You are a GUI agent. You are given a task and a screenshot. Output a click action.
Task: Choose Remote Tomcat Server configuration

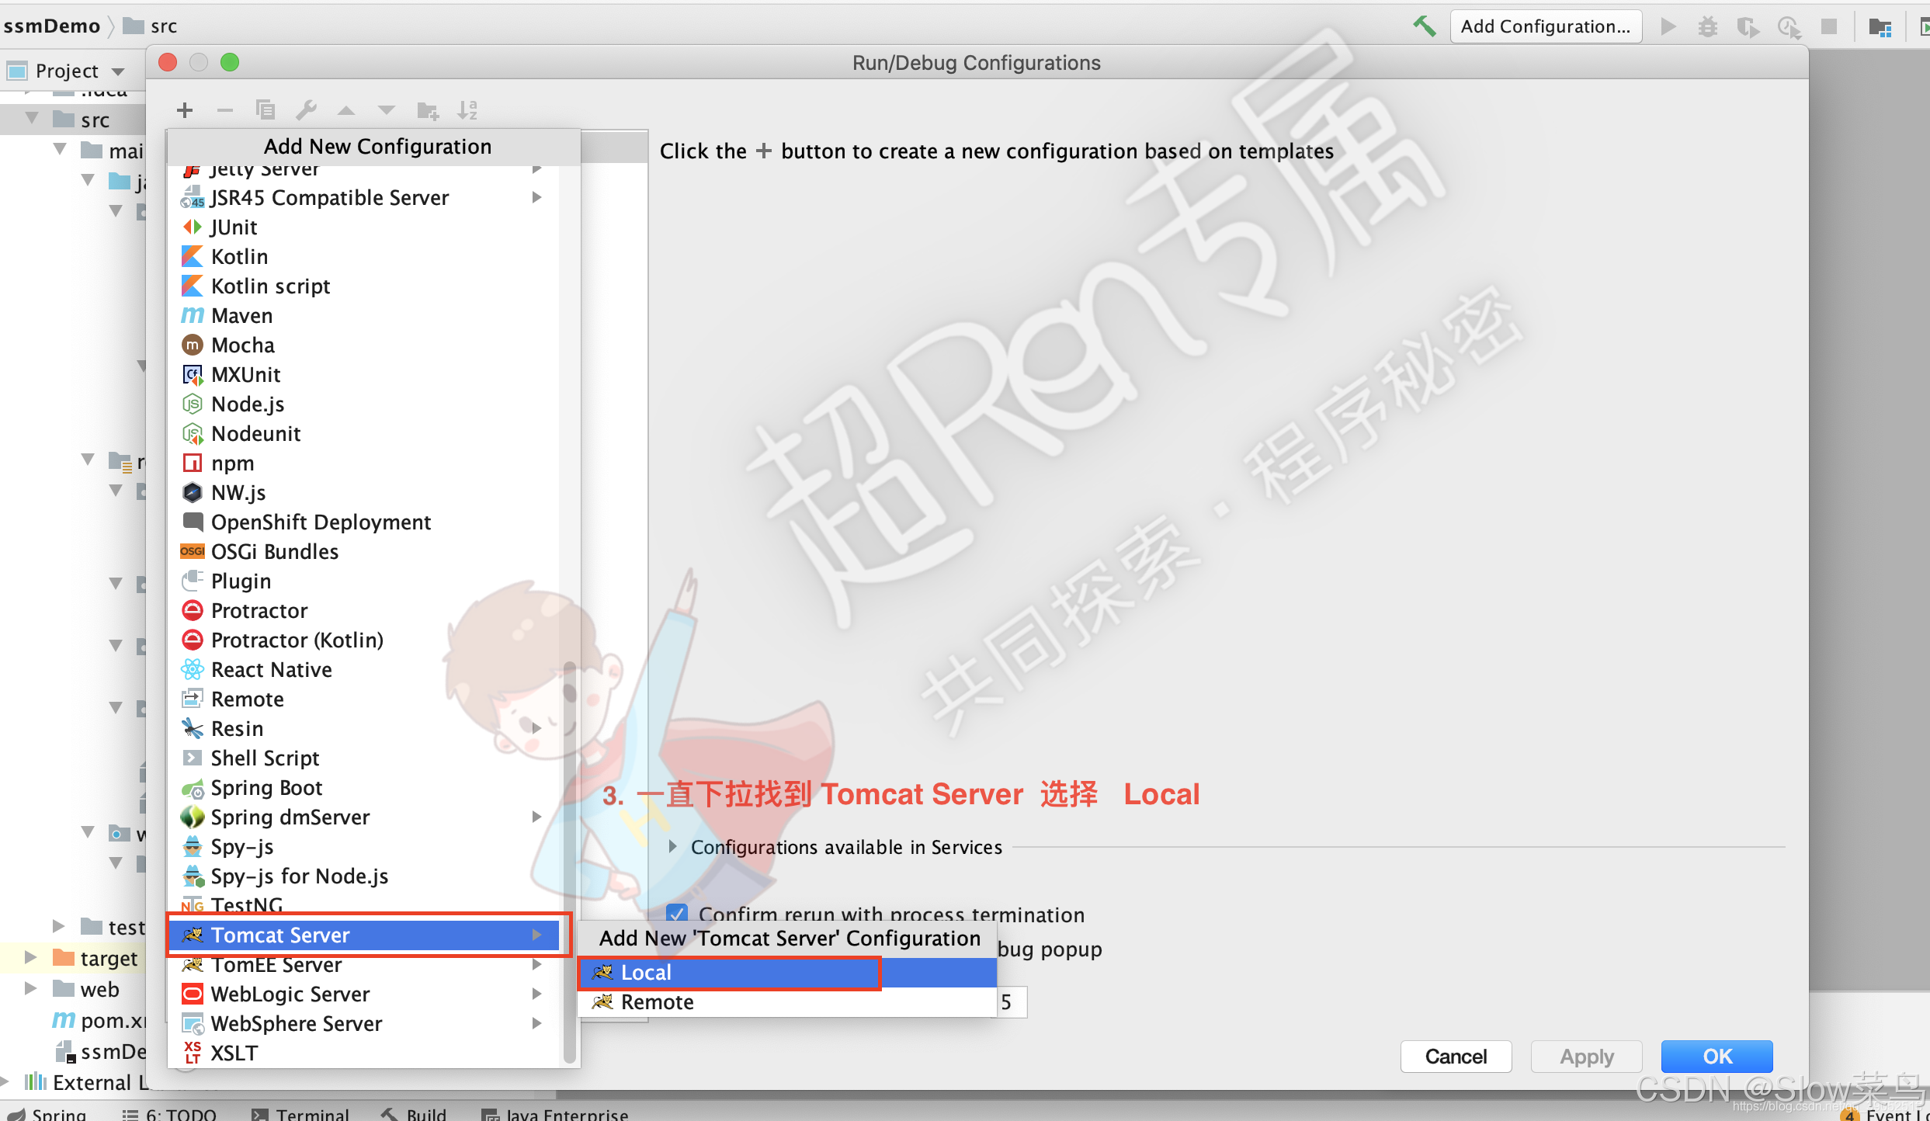coord(787,1001)
